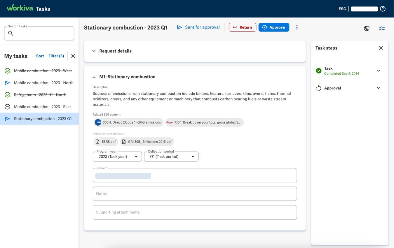Open GRI 305_ Emissions 2016.pdf attachment

147,142
